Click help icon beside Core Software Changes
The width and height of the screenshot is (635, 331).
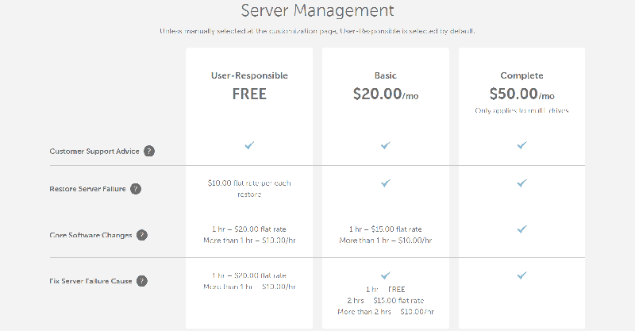(x=141, y=235)
